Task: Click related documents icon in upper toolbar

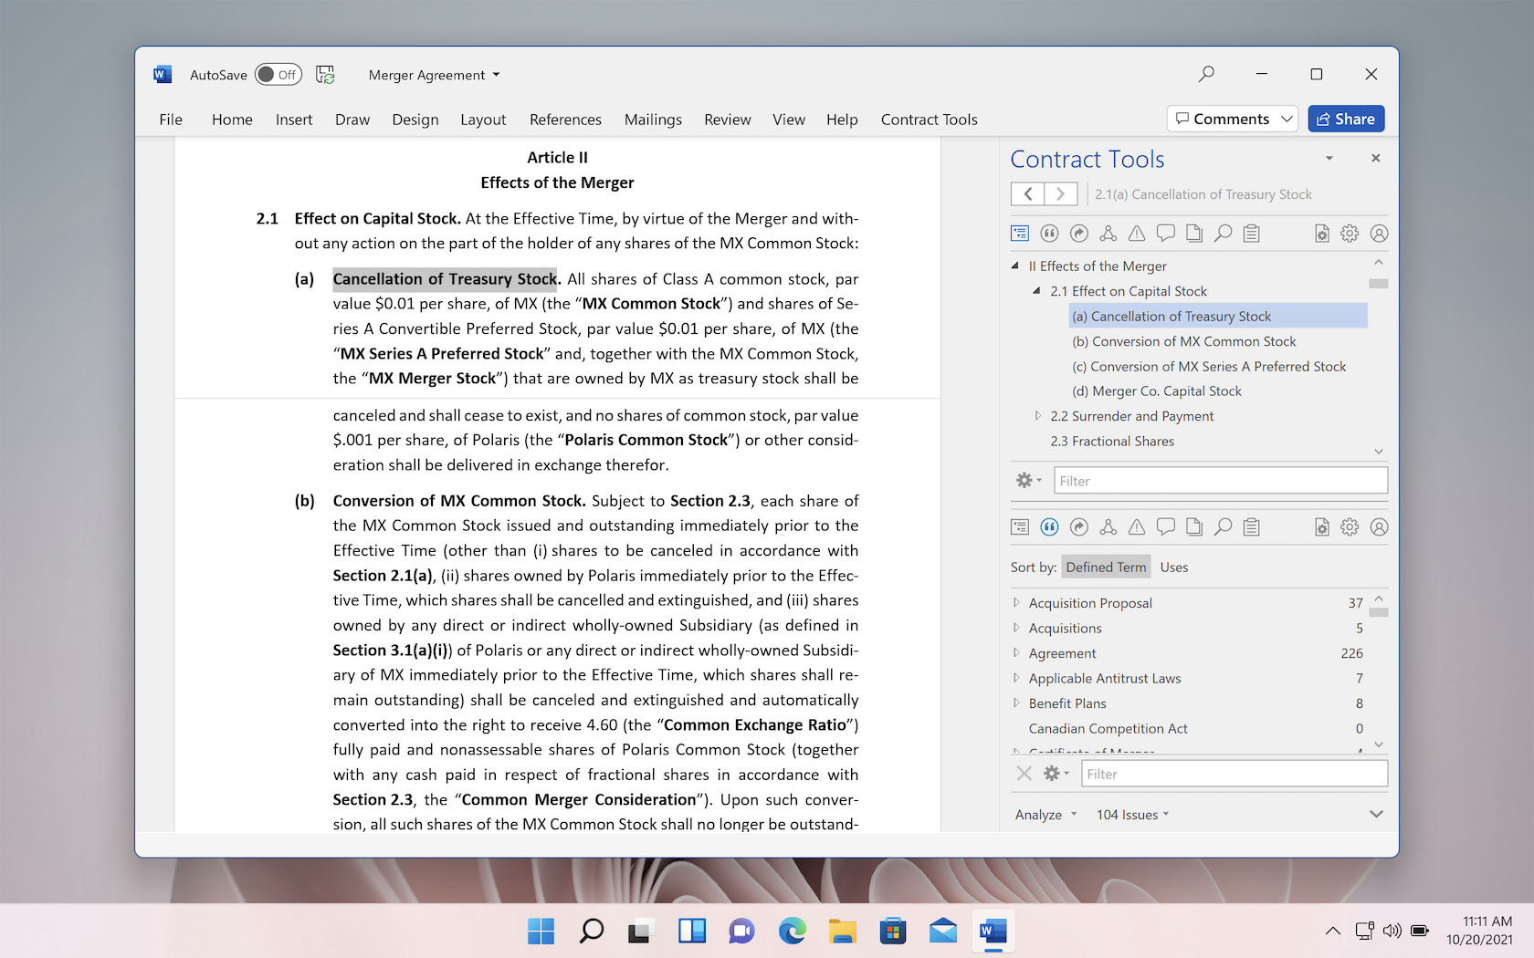Action: click(x=1194, y=234)
